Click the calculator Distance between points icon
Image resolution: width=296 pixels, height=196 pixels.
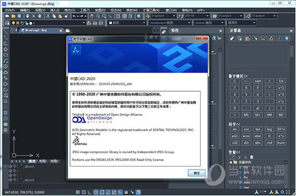pyautogui.click(x=263, y=39)
